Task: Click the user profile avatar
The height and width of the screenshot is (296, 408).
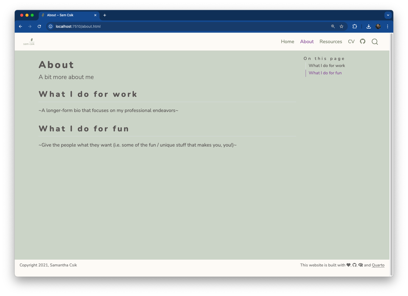Action: tap(378, 26)
